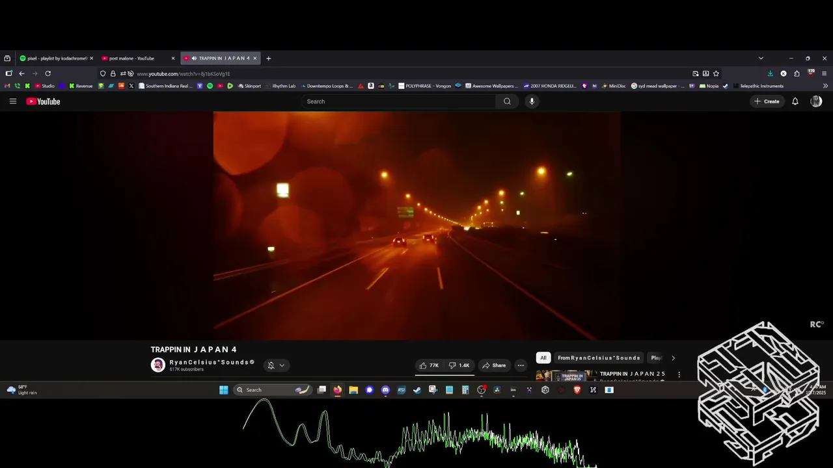The width and height of the screenshot is (833, 468).
Task: List all tabs with the dropdown arrow
Action: click(761, 58)
